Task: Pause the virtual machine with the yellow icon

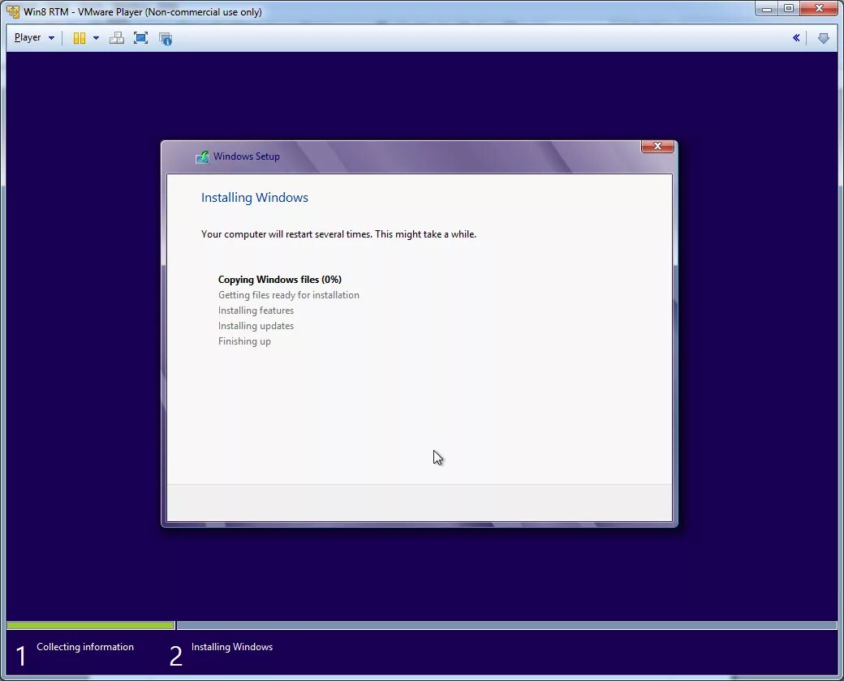Action: click(x=80, y=38)
